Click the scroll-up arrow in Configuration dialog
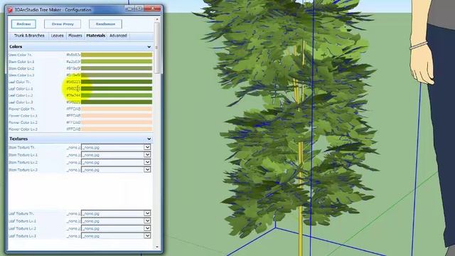This screenshot has height=256, width=455. coord(157,19)
